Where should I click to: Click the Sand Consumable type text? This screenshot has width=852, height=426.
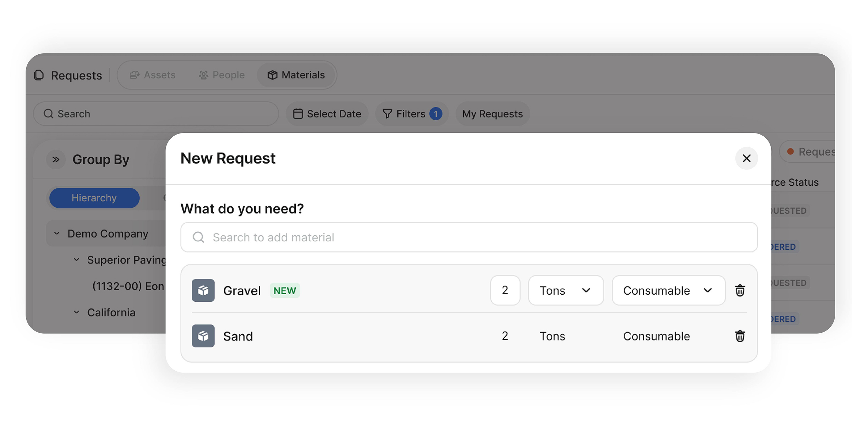click(657, 336)
